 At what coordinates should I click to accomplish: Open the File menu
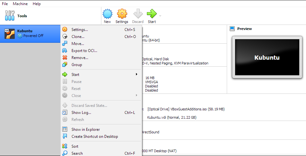coord(5,4)
